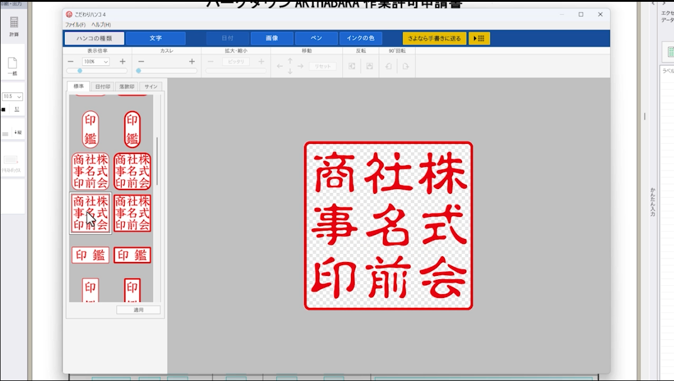This screenshot has height=381, width=674.
Task: Expand the 10.5 font size dropdown
Action: 12,96
